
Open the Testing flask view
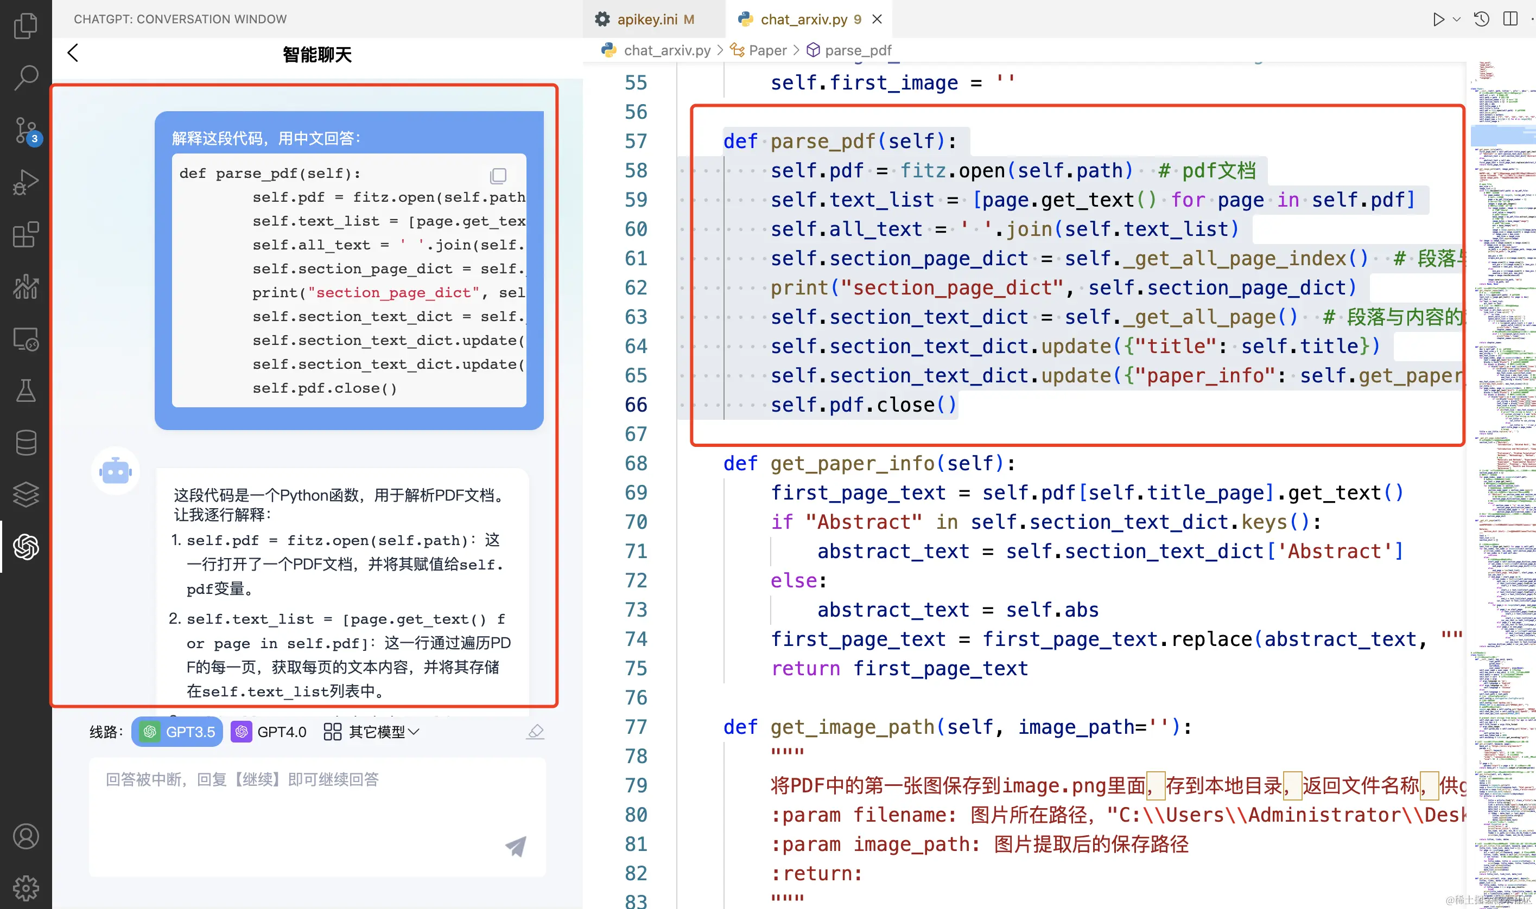pyautogui.click(x=25, y=390)
